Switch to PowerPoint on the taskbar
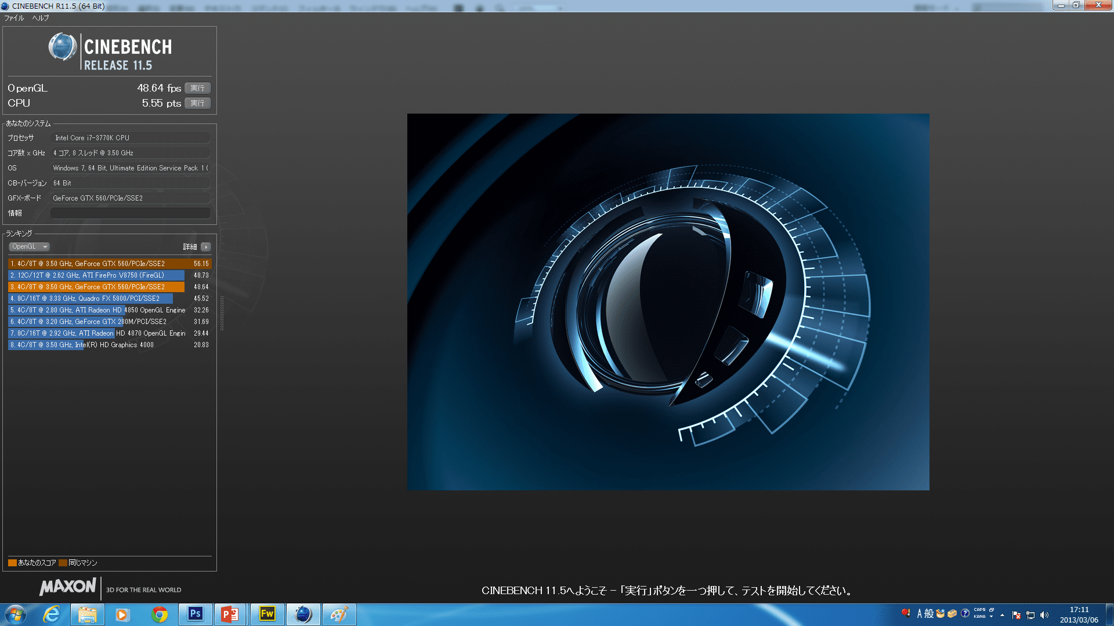Viewport: 1114px width, 626px height. point(230,614)
